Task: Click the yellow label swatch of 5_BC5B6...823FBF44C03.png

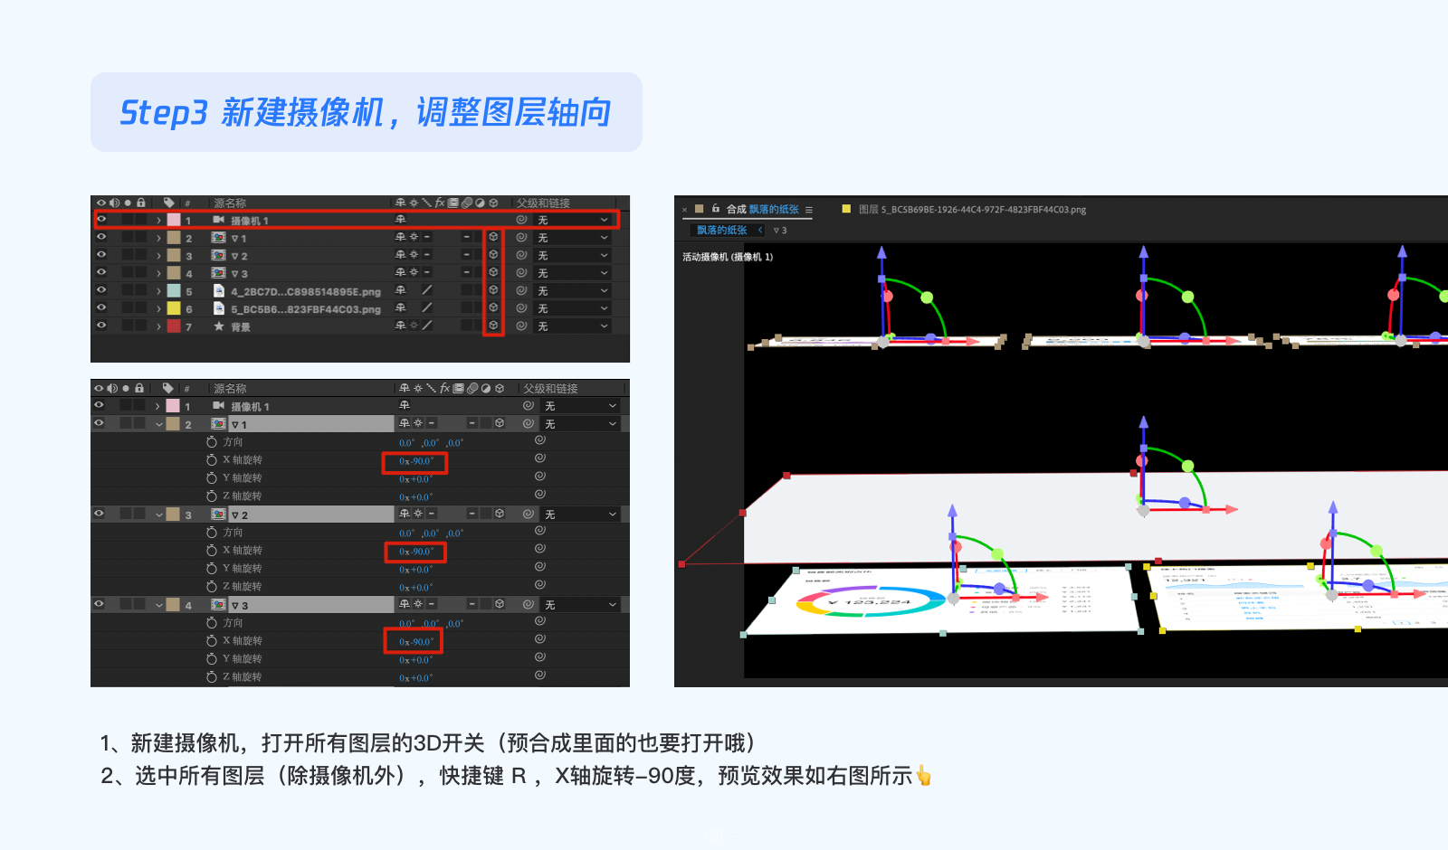Action: (x=174, y=308)
